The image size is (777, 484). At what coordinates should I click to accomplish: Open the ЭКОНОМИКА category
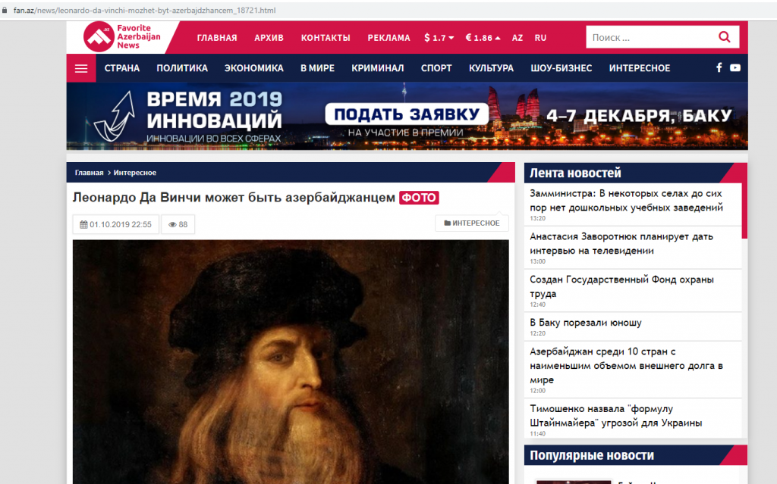point(253,68)
